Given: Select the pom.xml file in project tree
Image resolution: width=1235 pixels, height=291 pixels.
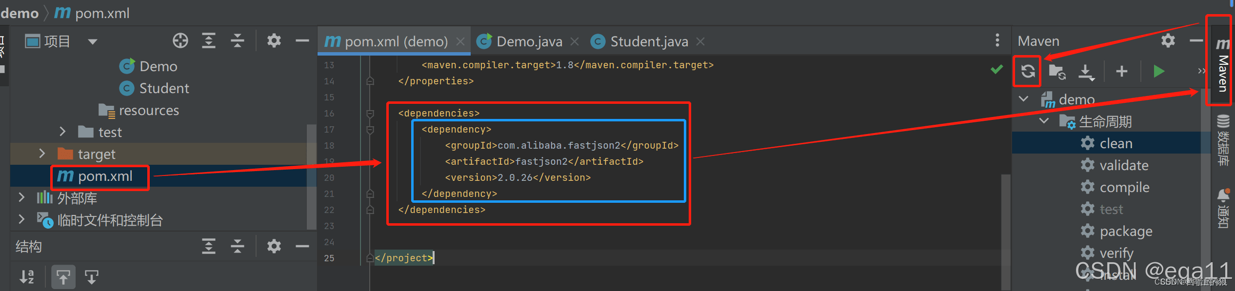Looking at the screenshot, I should click(105, 176).
